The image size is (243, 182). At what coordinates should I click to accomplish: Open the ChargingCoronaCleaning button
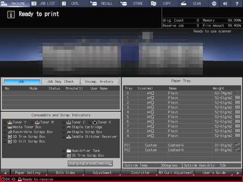(x=90, y=163)
